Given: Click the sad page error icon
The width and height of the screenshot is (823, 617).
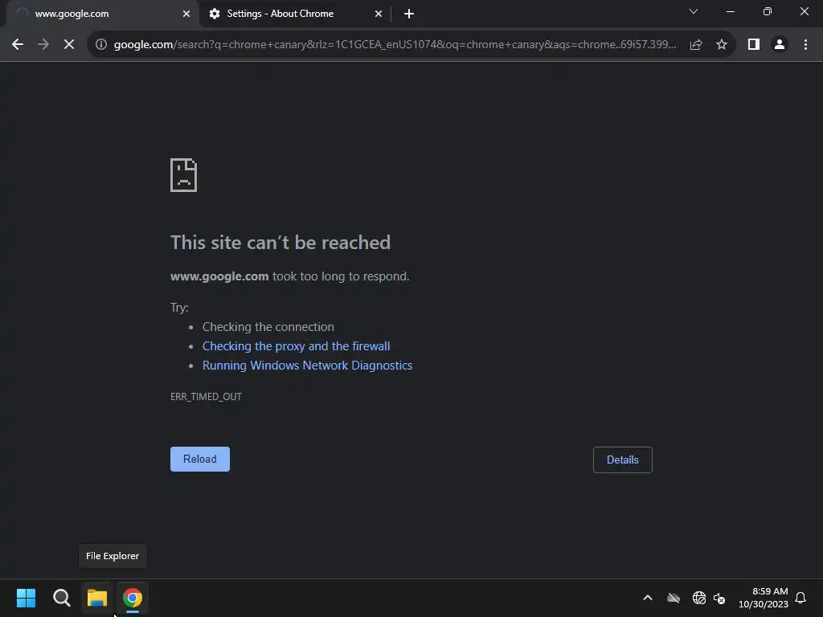Looking at the screenshot, I should tap(184, 175).
